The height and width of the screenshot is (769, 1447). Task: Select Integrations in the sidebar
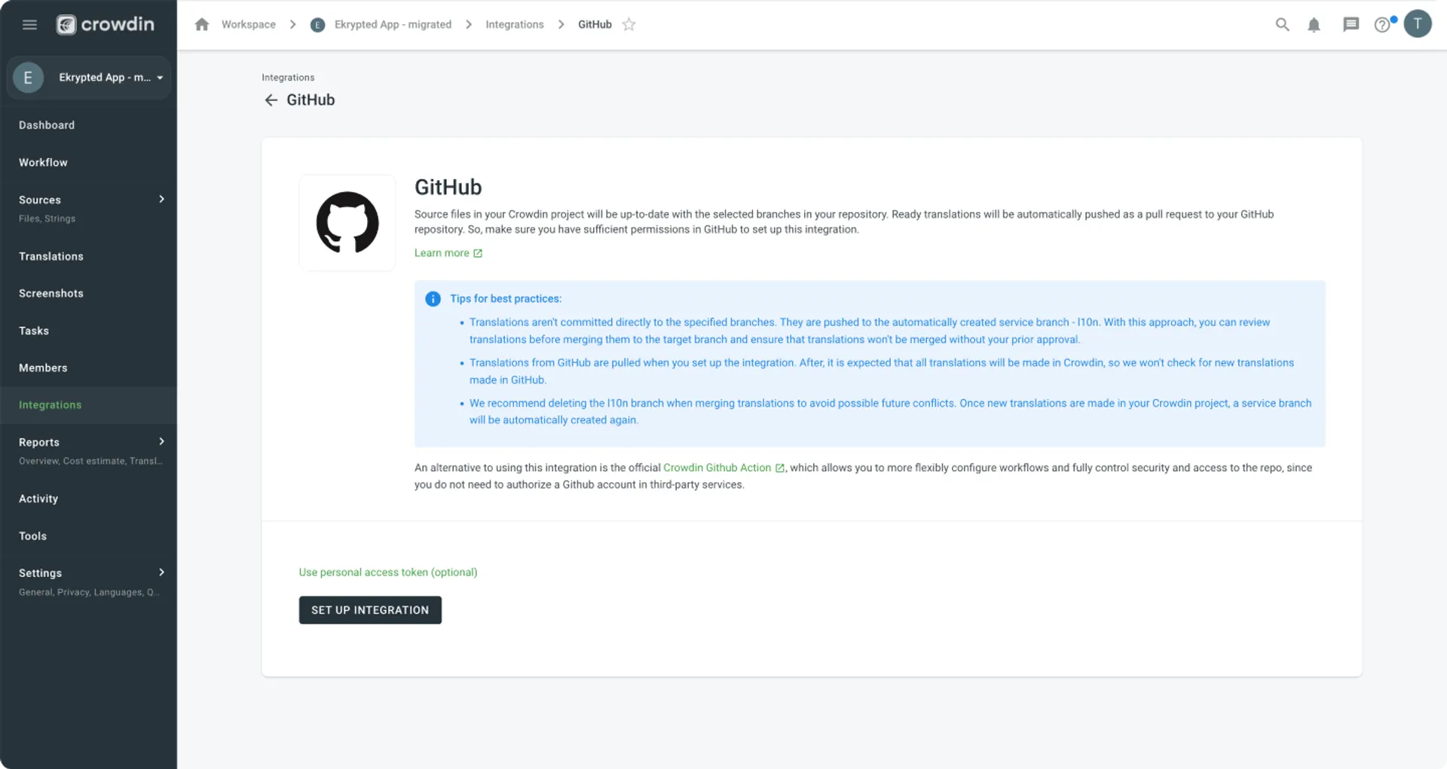(88, 405)
